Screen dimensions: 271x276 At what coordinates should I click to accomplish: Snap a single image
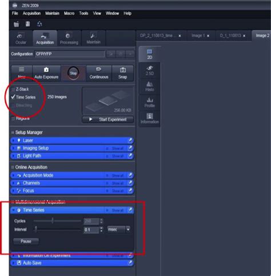(x=122, y=73)
